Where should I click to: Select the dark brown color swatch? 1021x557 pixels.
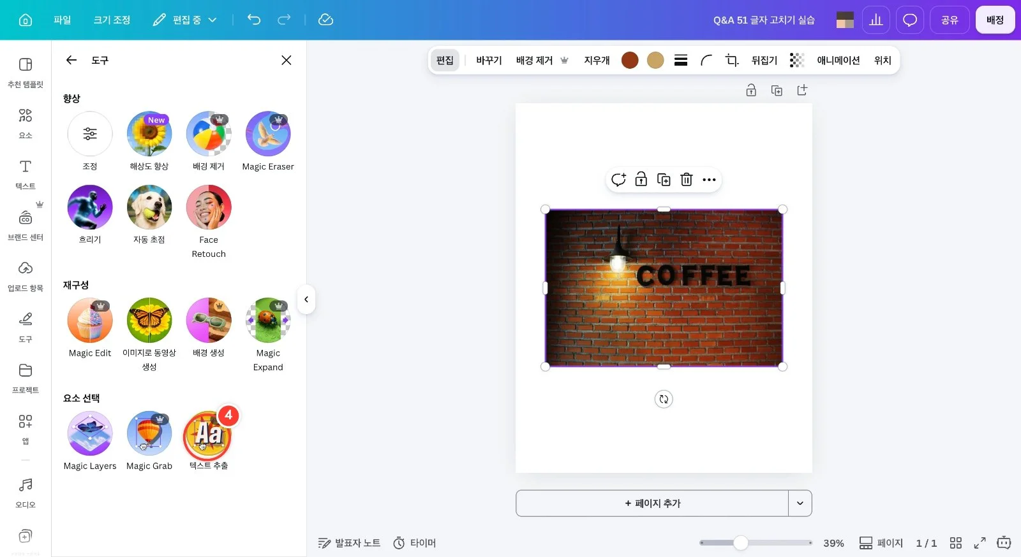[x=630, y=60]
